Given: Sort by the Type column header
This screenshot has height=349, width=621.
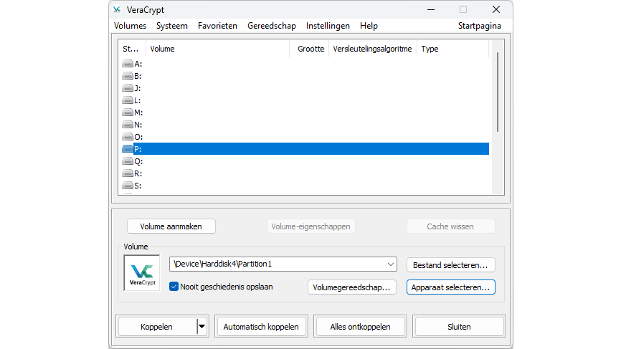Looking at the screenshot, I should point(452,49).
